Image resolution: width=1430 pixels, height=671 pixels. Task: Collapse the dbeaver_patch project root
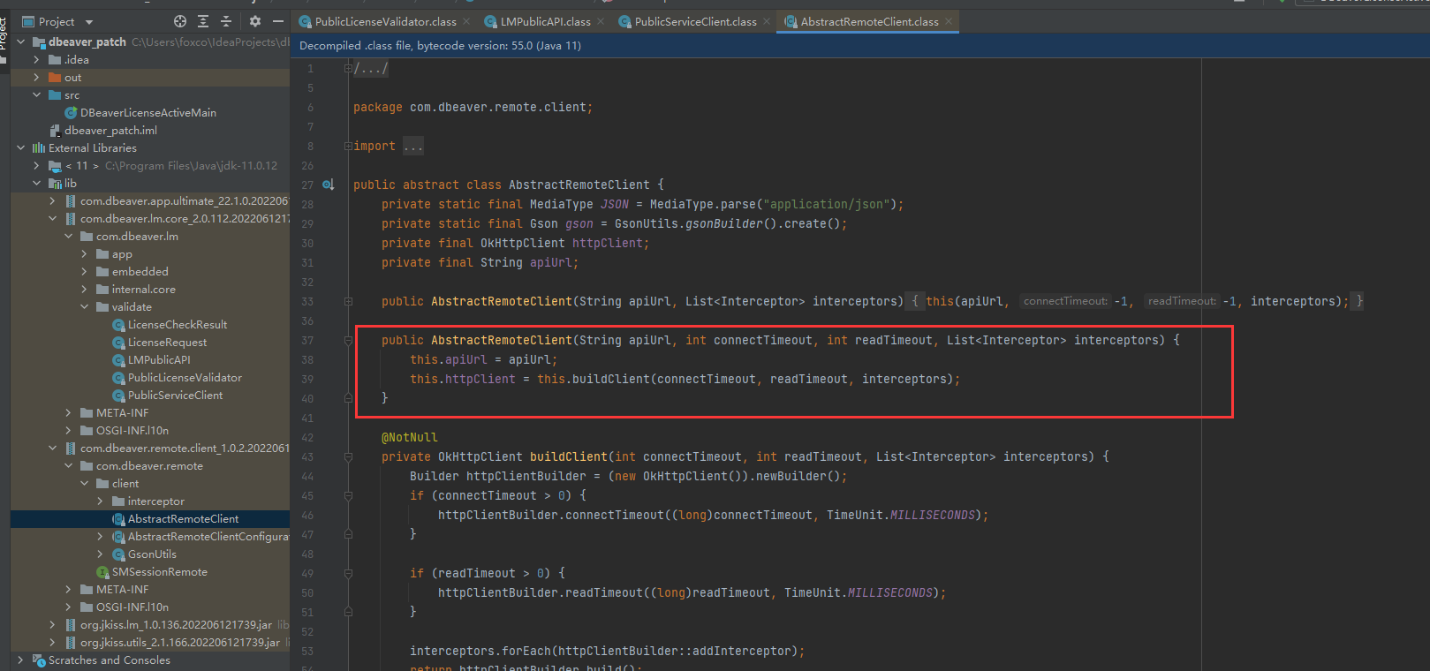20,41
